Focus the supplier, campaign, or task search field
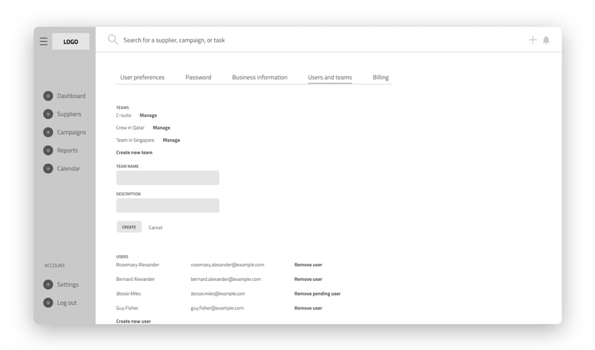595x350 pixels. pos(174,40)
